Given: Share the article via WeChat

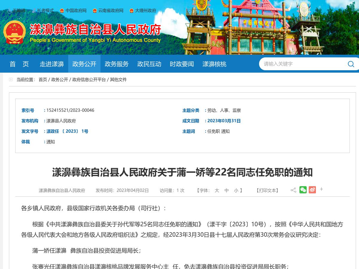Looking at the screenshot, I should [303, 189].
